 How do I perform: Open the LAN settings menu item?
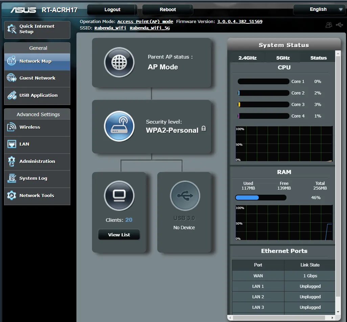tap(37, 144)
